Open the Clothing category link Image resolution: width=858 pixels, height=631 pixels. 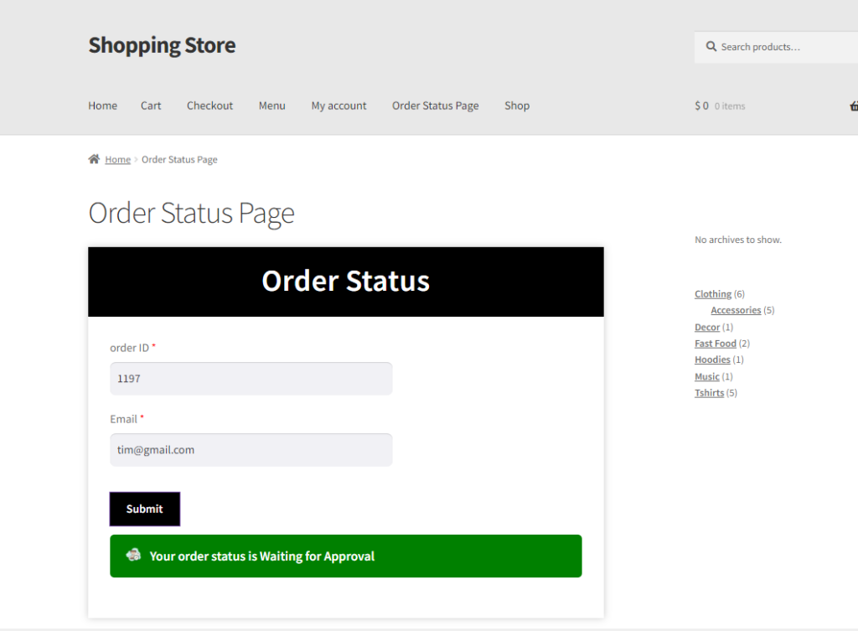(x=713, y=294)
